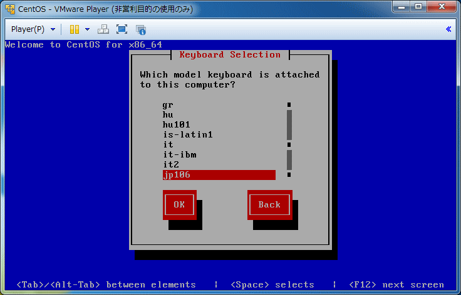Enter full screen mode icon
Viewport: 461px width, 295px height.
122,29
